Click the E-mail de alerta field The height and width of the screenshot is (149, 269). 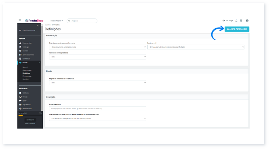coord(98,109)
